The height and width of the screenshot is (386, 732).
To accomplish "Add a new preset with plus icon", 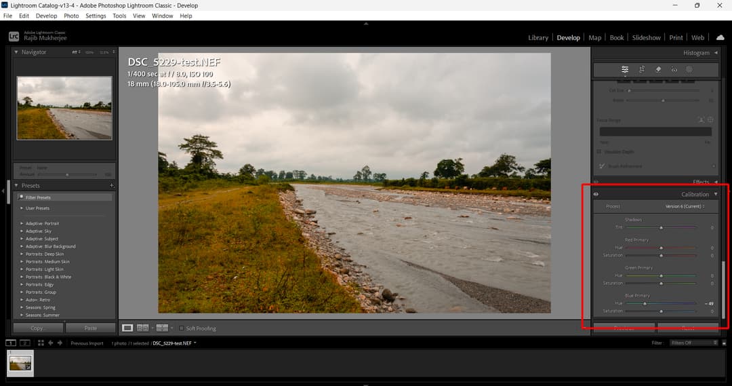I will pyautogui.click(x=112, y=185).
